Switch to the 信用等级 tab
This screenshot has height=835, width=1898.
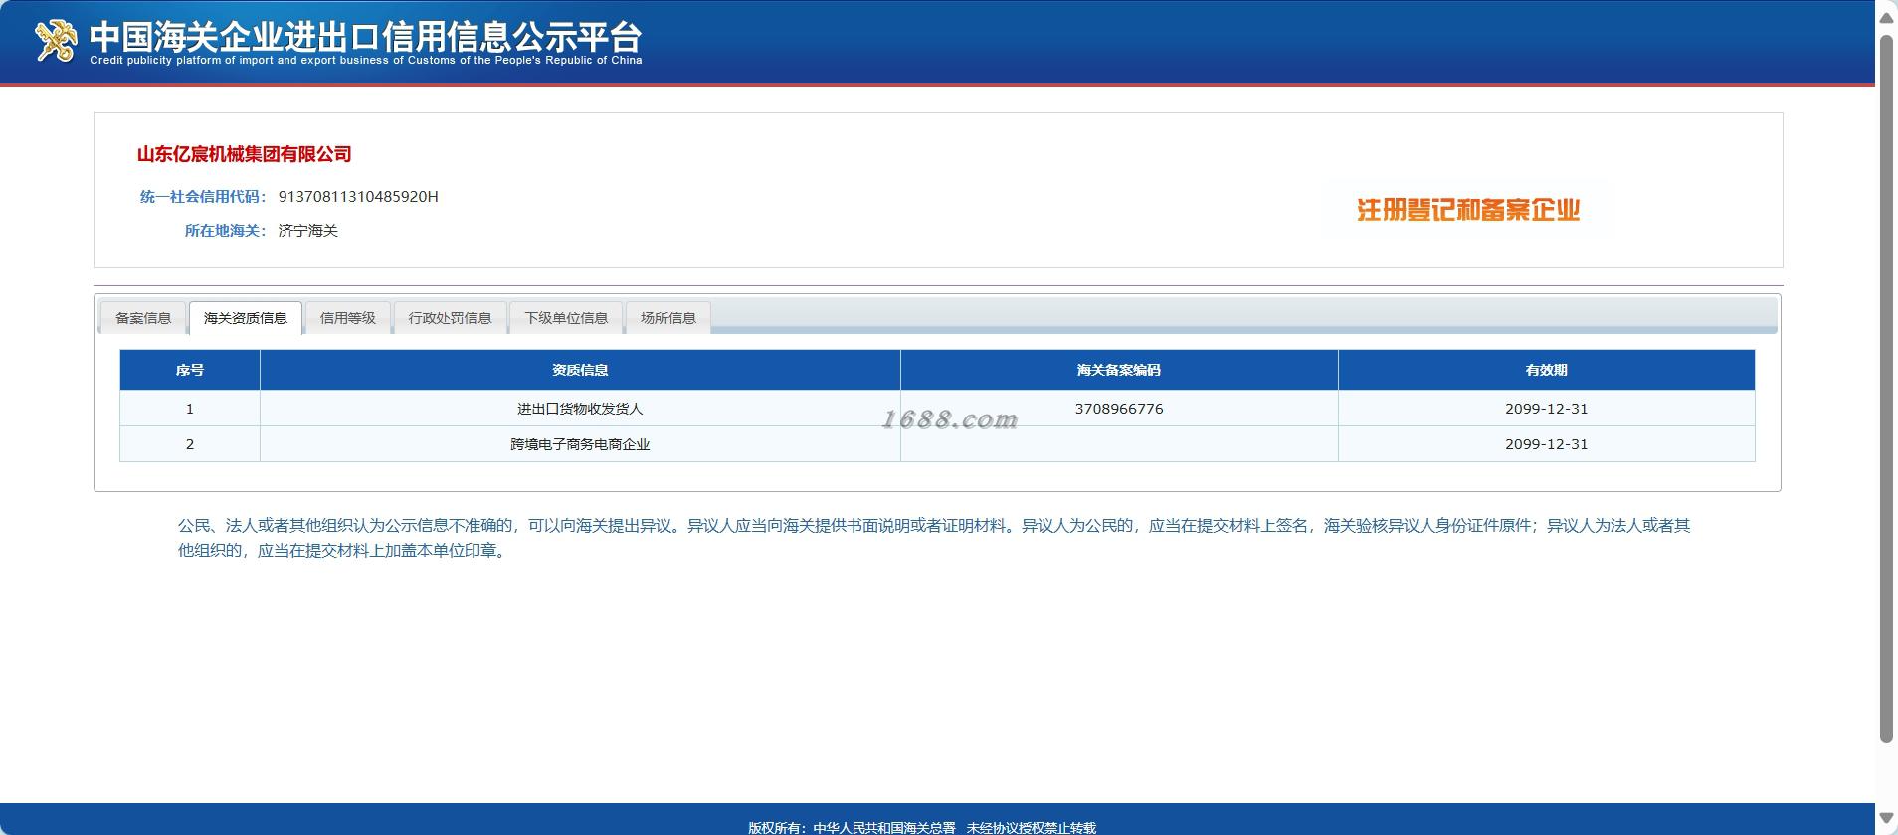(x=348, y=318)
